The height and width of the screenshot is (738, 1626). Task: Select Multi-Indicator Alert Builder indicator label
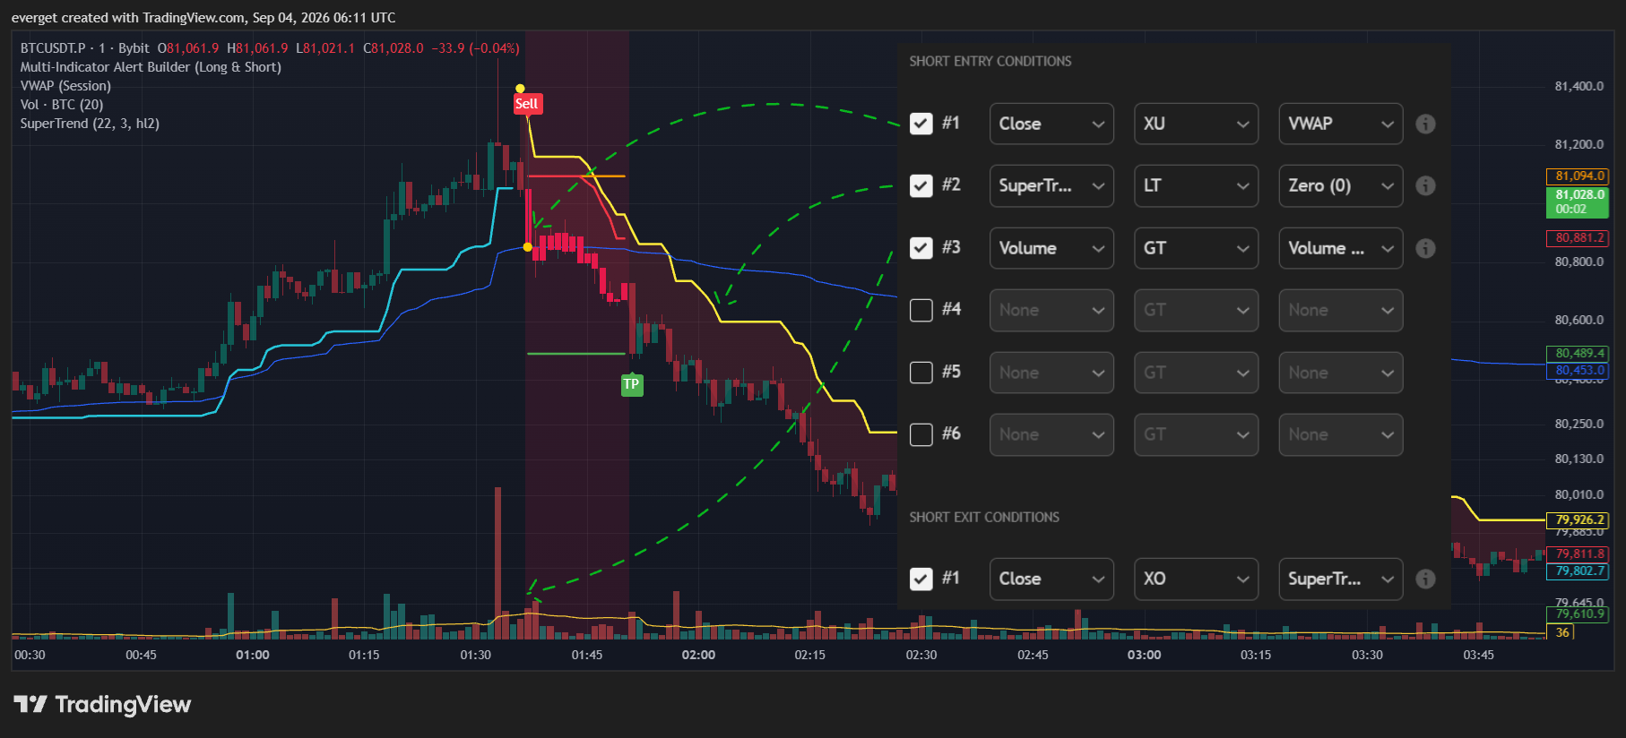click(x=151, y=67)
